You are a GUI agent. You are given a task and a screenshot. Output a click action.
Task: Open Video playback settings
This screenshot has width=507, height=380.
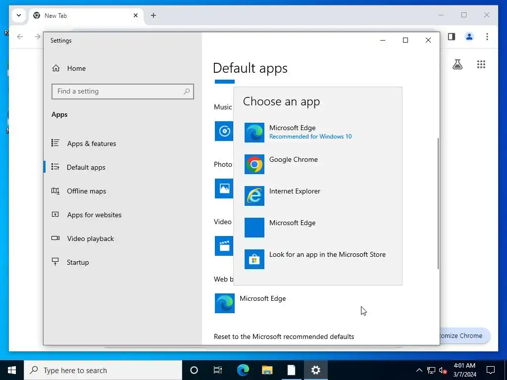pyautogui.click(x=123, y=238)
